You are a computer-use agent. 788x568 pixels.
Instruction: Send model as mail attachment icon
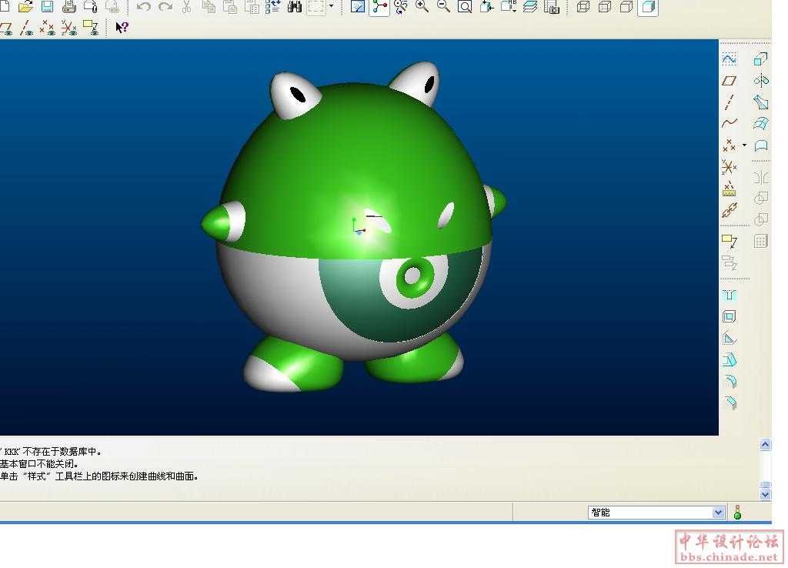coord(91,6)
